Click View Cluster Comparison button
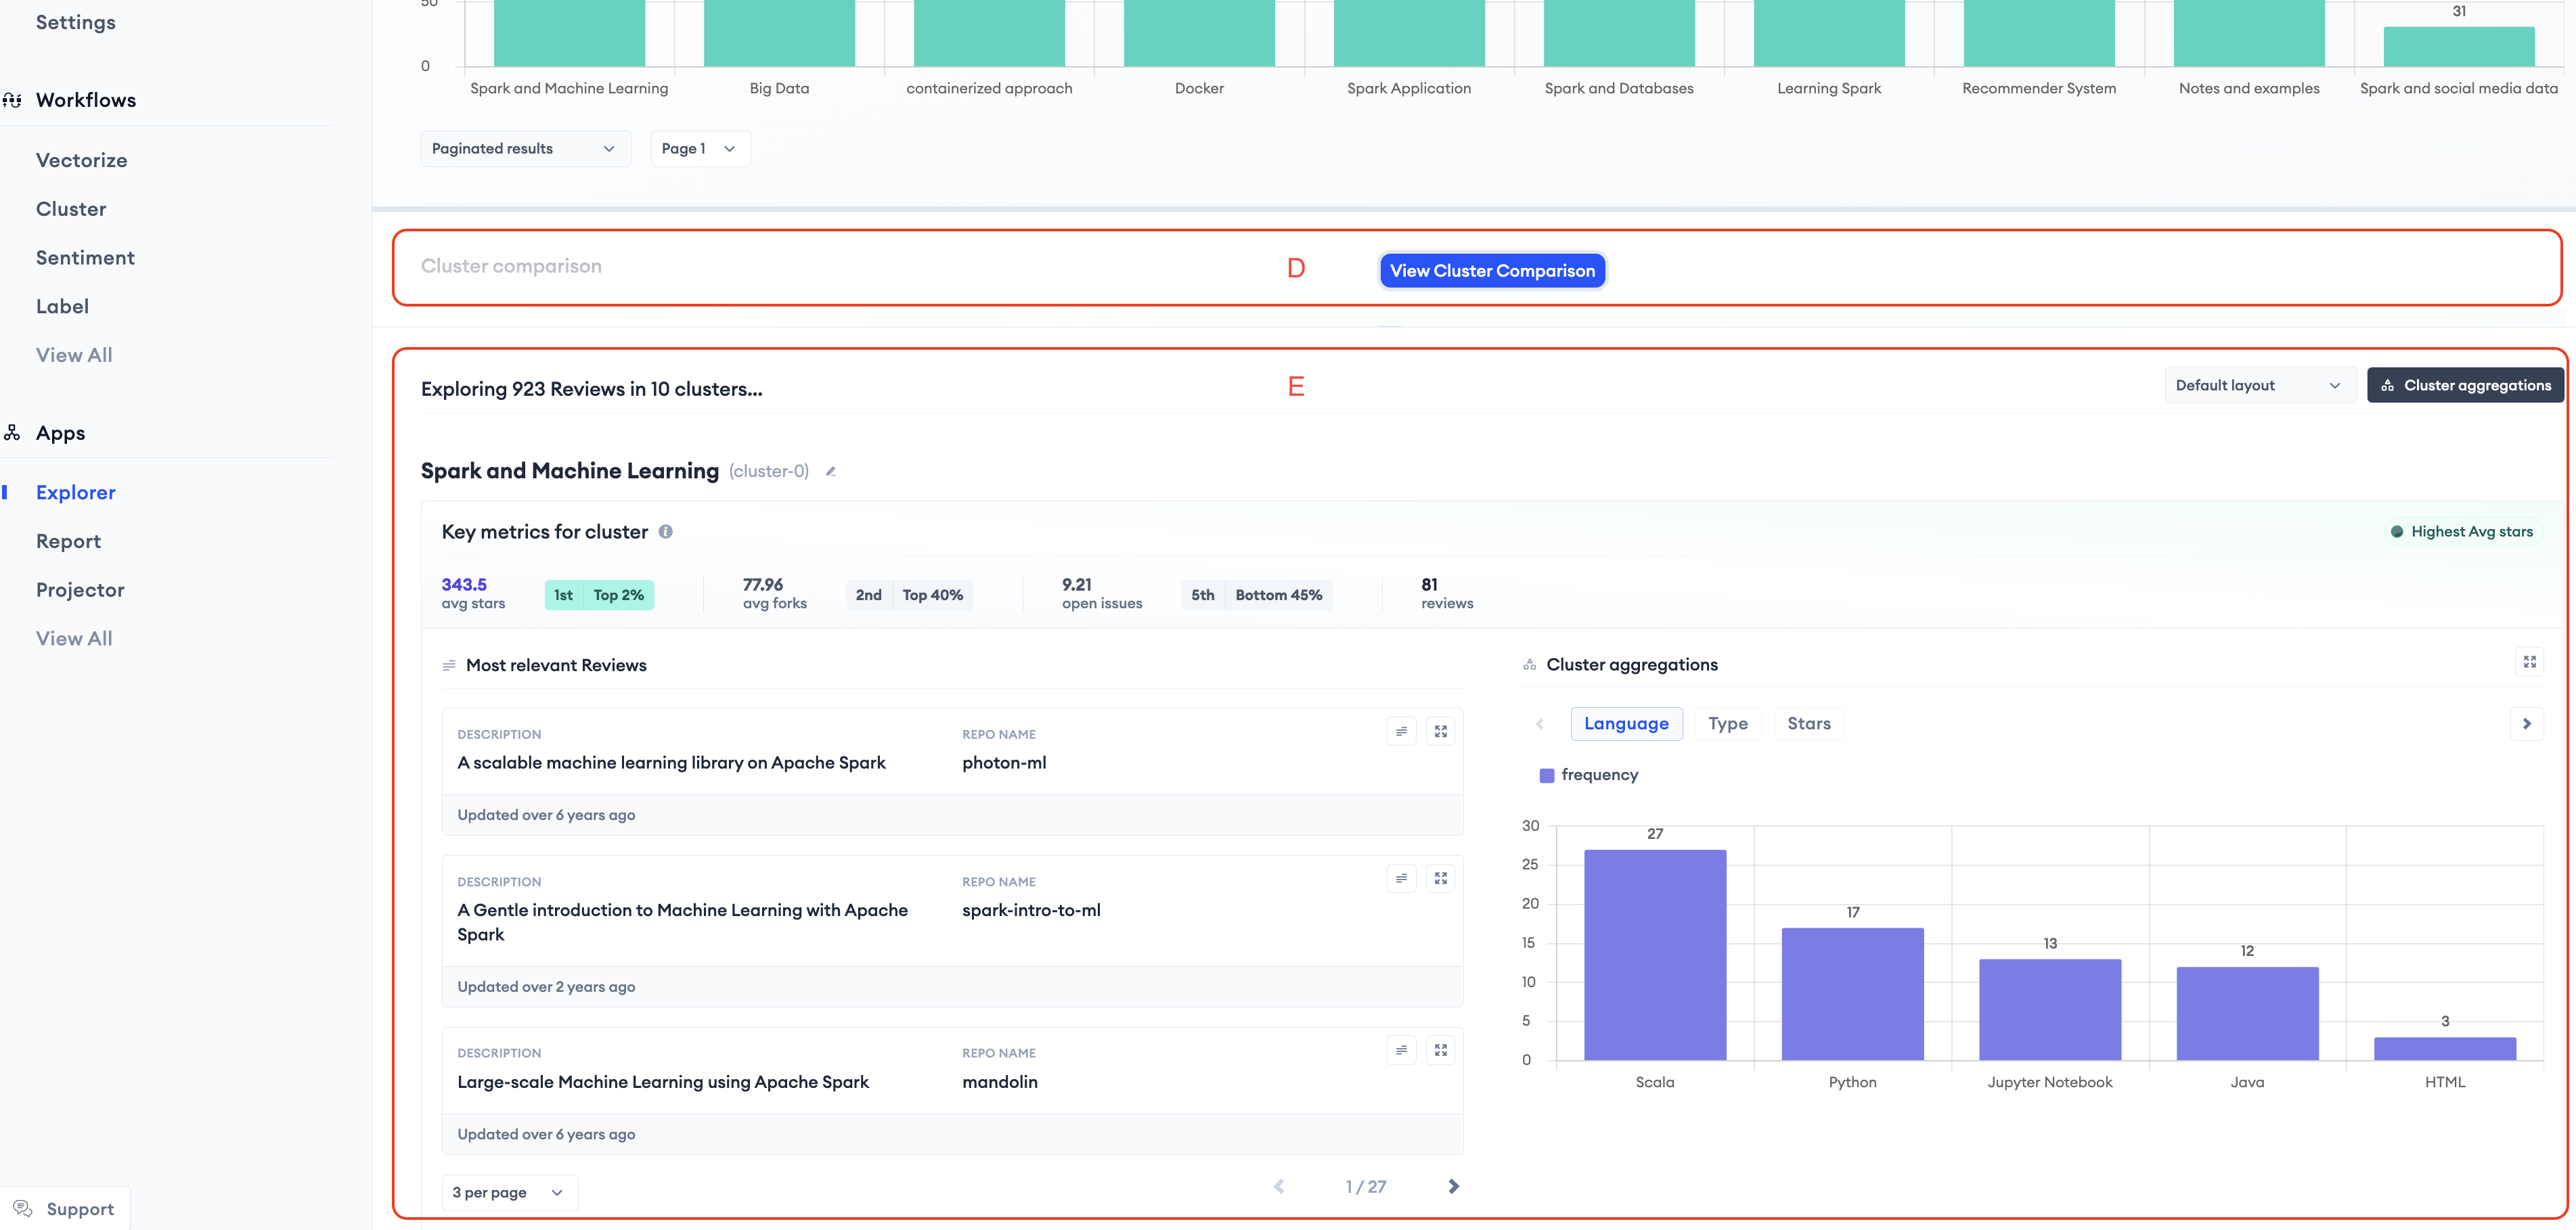2576x1230 pixels. 1491,271
